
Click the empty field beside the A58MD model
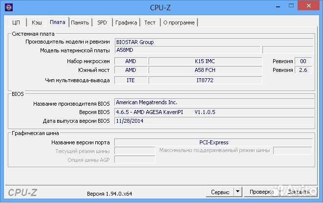pyautogui.click(x=288, y=50)
